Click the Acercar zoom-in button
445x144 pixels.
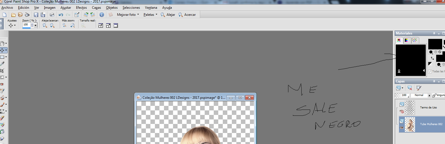[x=187, y=15]
